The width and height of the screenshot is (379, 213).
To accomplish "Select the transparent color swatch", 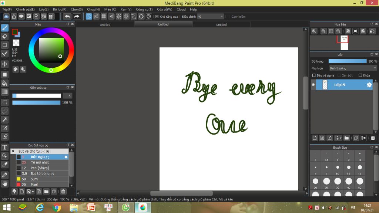I will pyautogui.click(x=16, y=43).
